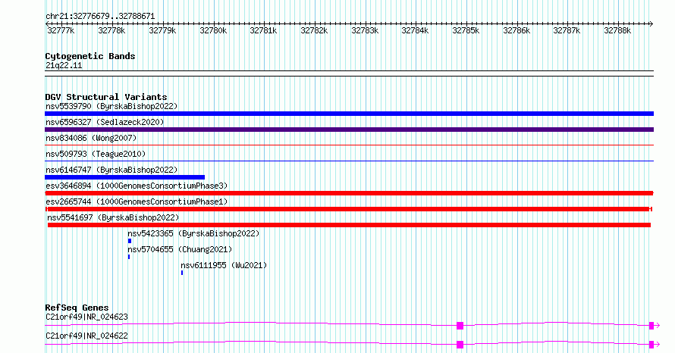Open the nsv6146747 (ByrskaBishop2022) label
The image size is (675, 353).
point(111,170)
